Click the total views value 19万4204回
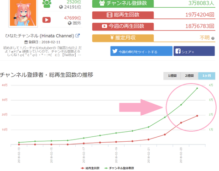Image resolution: width=219 pixels, height=171 pixels. pos(200,15)
